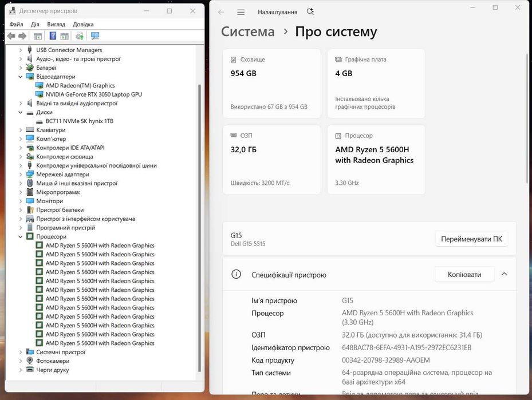Select Контролери універсальної послідовної шини row
Image resolution: width=532 pixels, height=400 pixels.
coord(96,165)
